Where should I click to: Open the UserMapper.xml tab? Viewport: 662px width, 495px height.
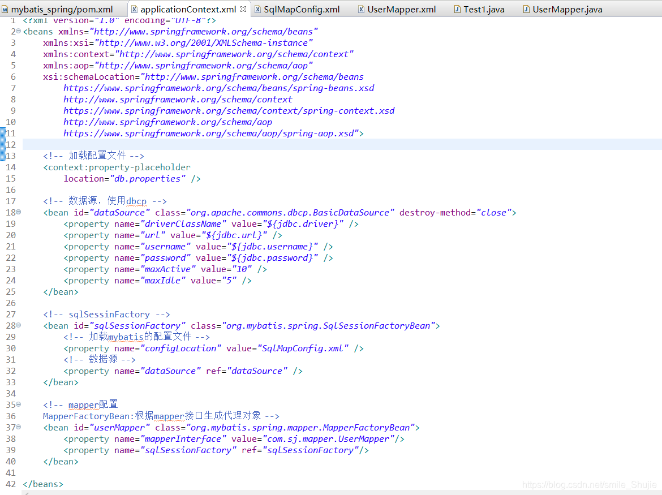(x=401, y=9)
